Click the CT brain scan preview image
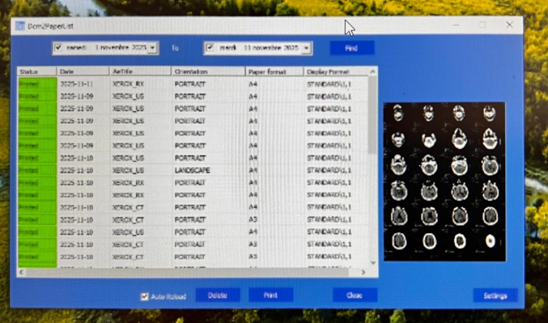Screen dimensions: 548x323 tap(444, 181)
